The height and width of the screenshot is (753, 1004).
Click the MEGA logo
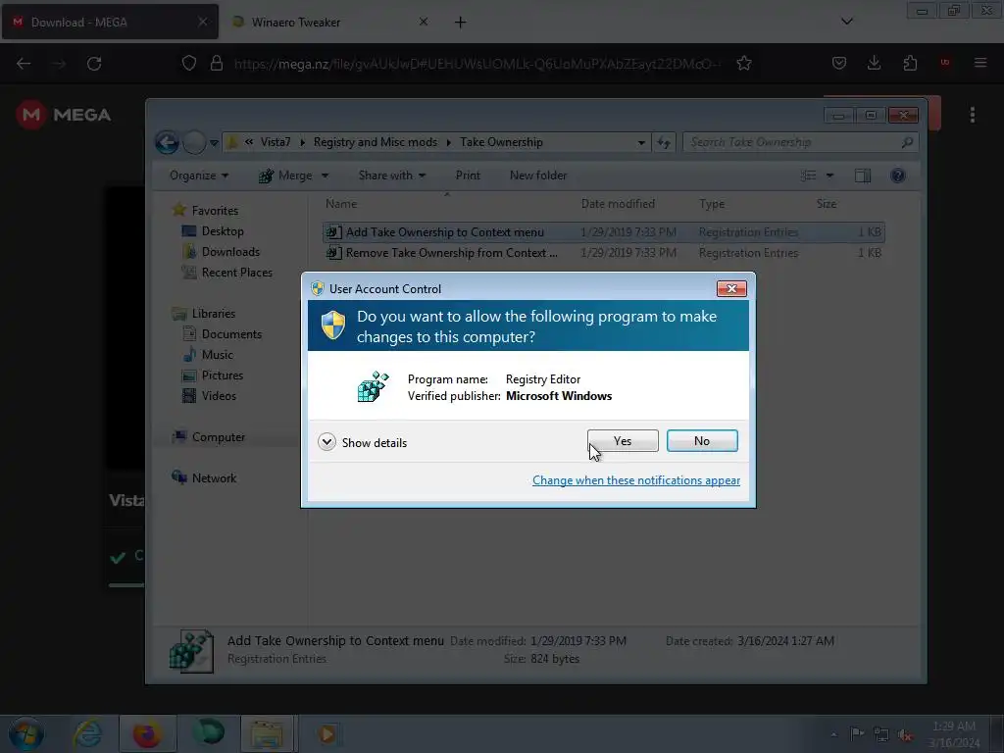pos(64,115)
